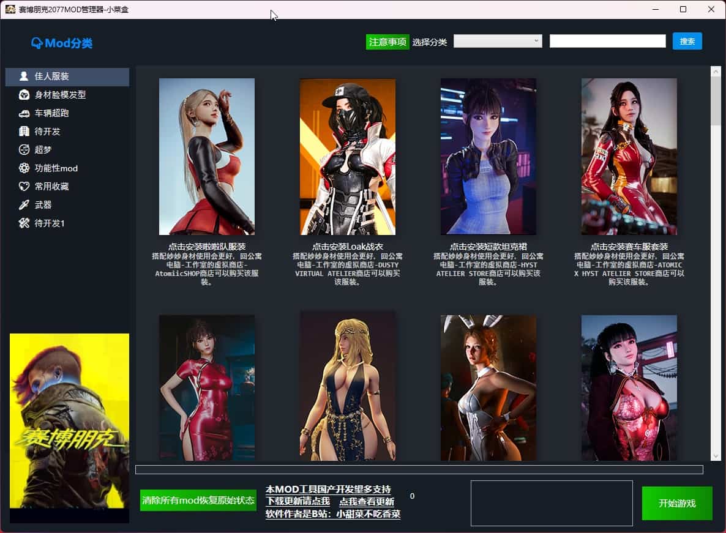Screen dimensions: 726x533
Task: Click the icon next to 身材脸模发型
Action: [x=24, y=95]
